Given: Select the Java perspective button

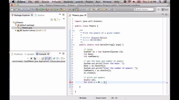Looking at the screenshot, I should pyautogui.click(x=165, y=9).
